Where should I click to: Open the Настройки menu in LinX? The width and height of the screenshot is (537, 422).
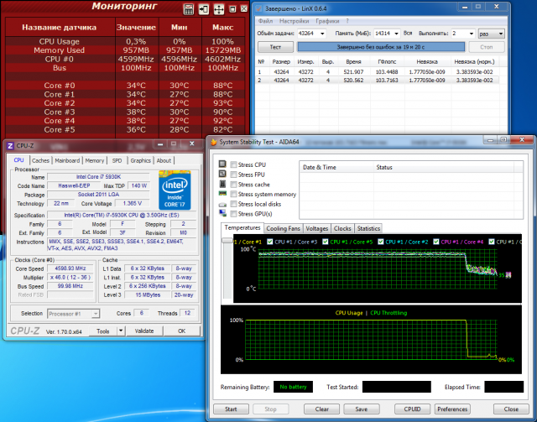coord(295,21)
